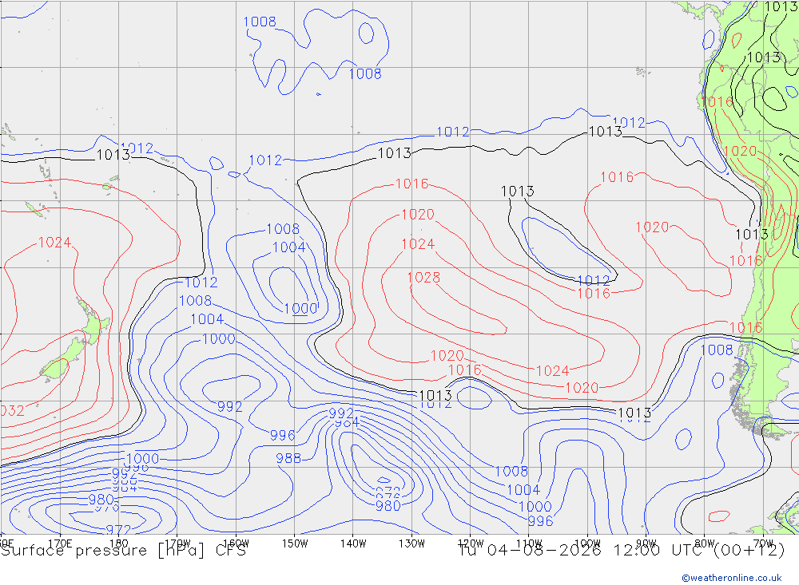The width and height of the screenshot is (799, 585).
Task: Select the 180 longitude axis label
Action: point(119,543)
